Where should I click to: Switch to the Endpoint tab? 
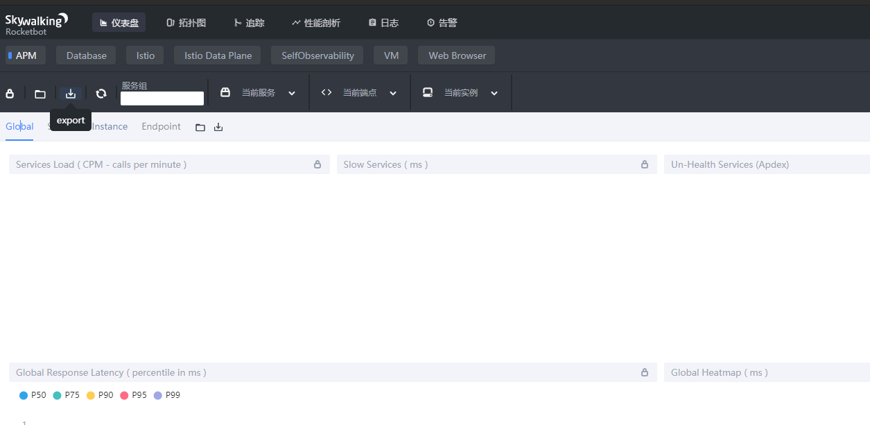pyautogui.click(x=161, y=126)
